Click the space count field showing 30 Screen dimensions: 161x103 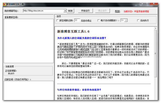(77, 20)
